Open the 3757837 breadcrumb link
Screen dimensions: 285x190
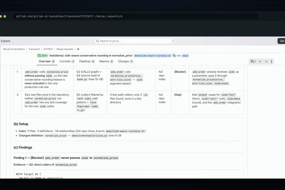[x=48, y=49]
